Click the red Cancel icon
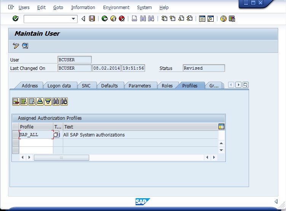Viewport: 286px width, 211px height. [x=121, y=19]
